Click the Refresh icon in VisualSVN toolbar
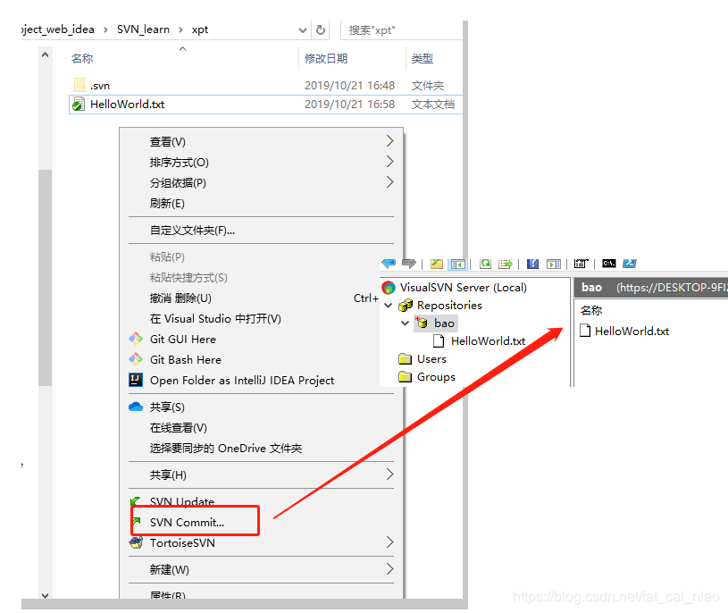728x613 pixels. pyautogui.click(x=485, y=264)
